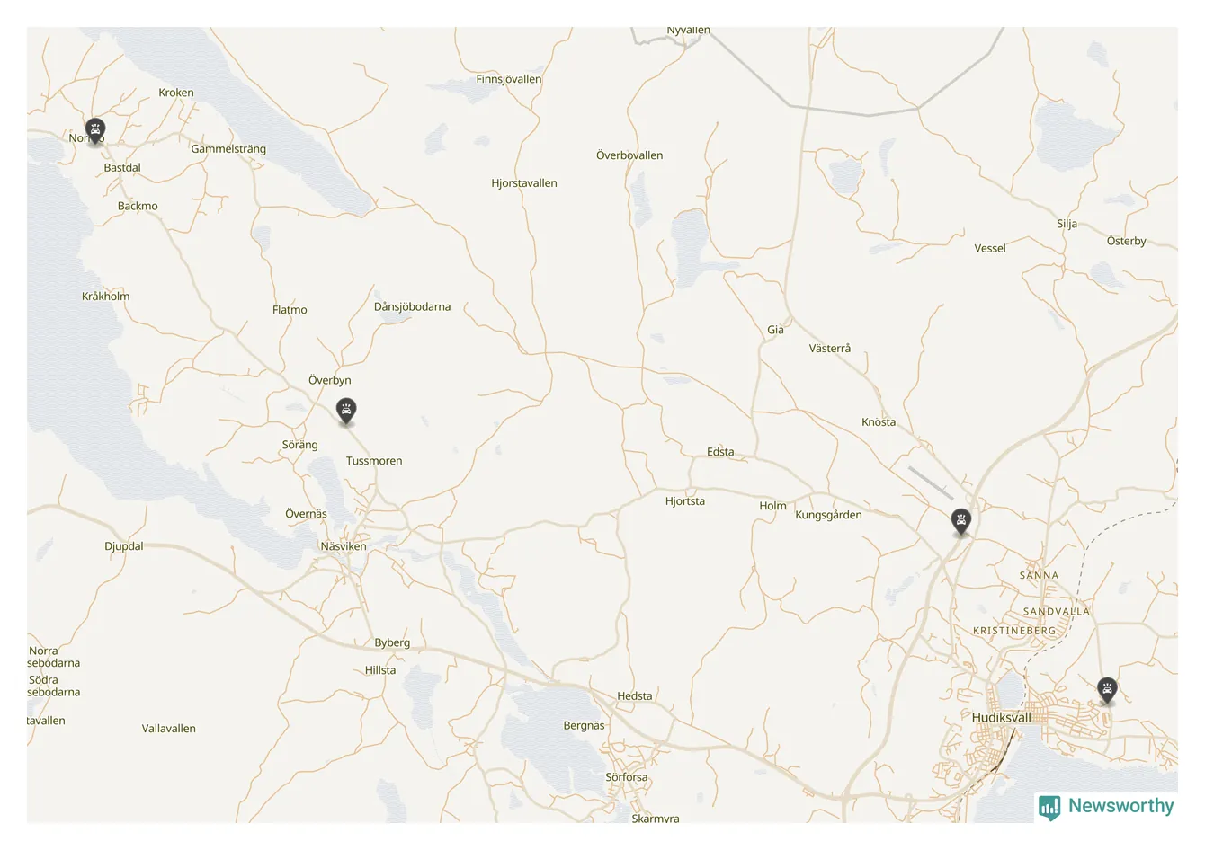Click the Kristineberg district label
The image size is (1205, 850).
click(1014, 631)
